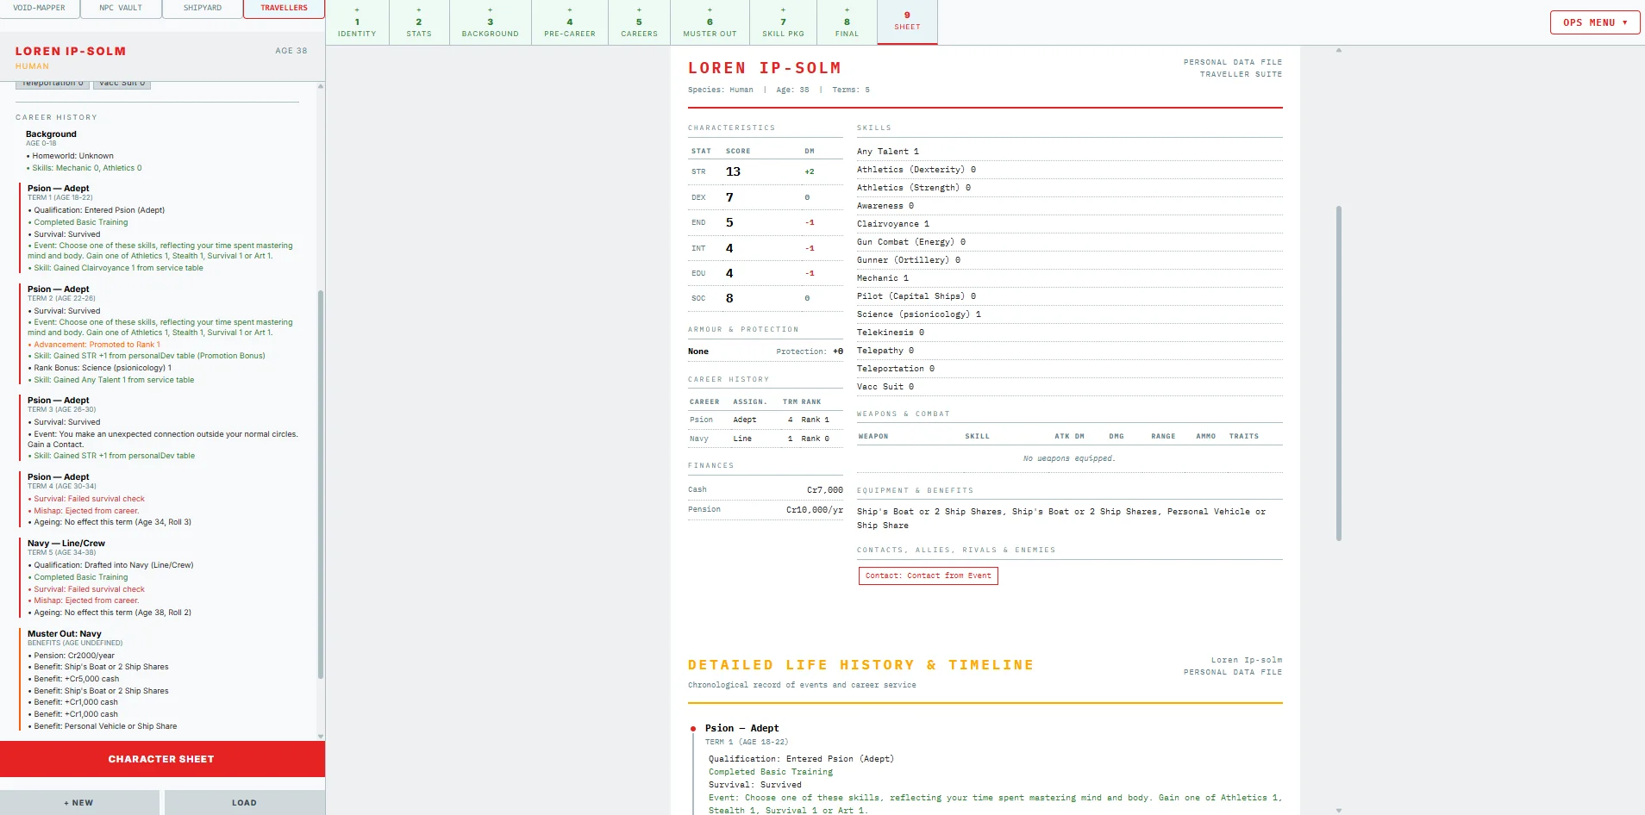Click the Background career history heading
Viewport: 1645px width, 815px height.
[x=51, y=134]
